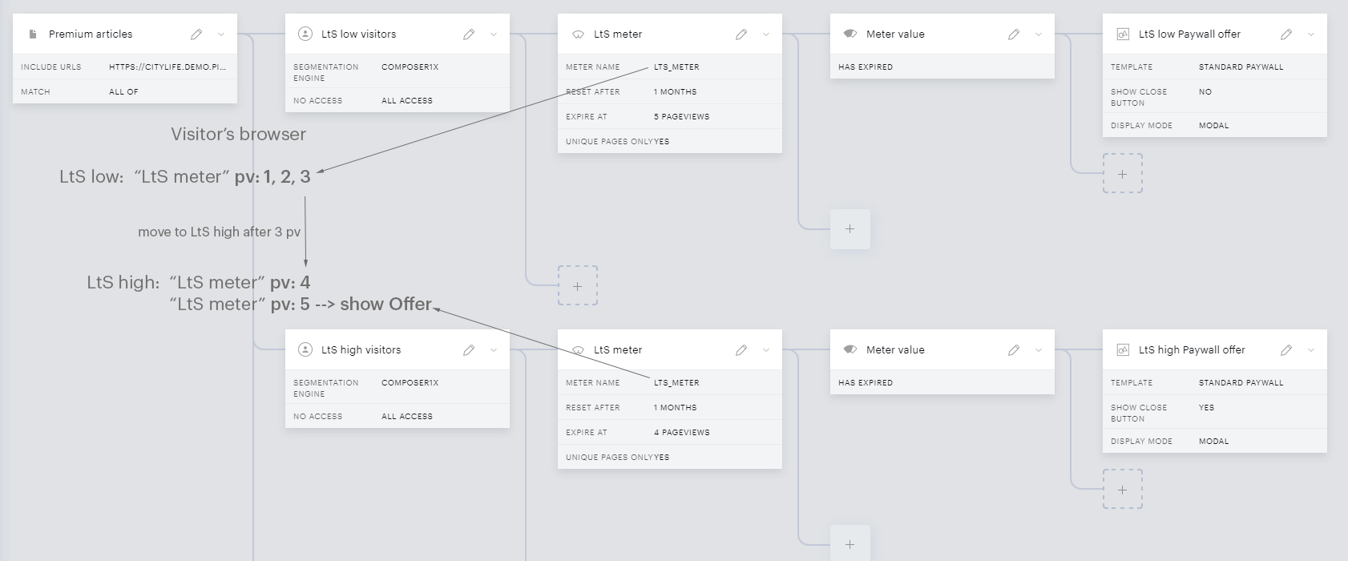The width and height of the screenshot is (1348, 561).
Task: Click the Premium articles document icon
Action: coord(33,34)
